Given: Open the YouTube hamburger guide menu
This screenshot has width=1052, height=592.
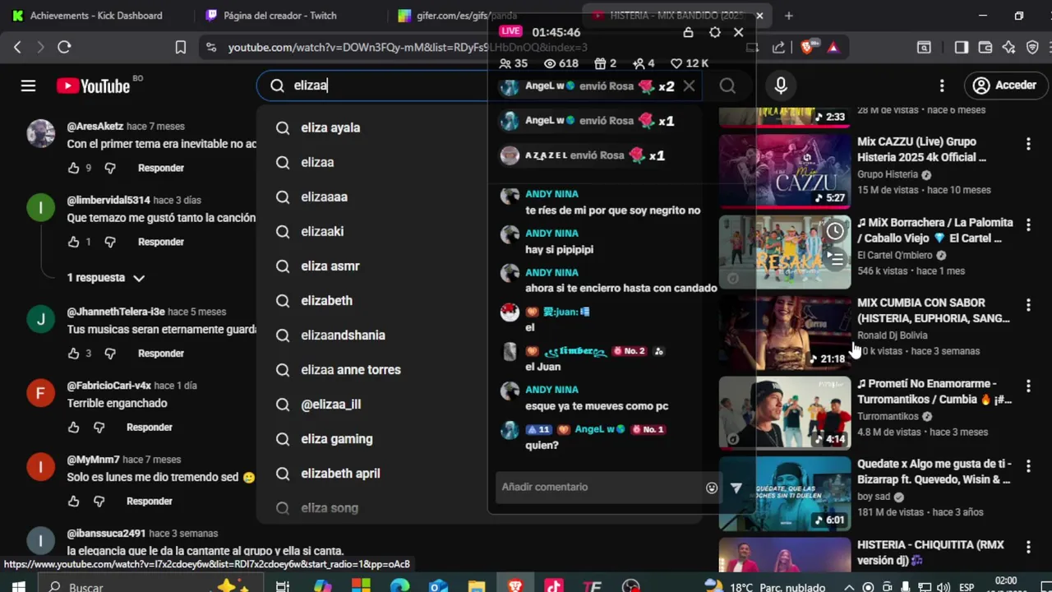Looking at the screenshot, I should (28, 86).
